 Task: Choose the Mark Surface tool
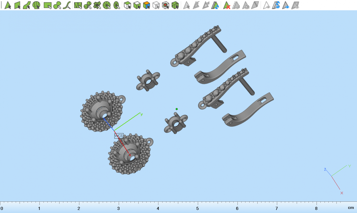[x=27, y=5]
